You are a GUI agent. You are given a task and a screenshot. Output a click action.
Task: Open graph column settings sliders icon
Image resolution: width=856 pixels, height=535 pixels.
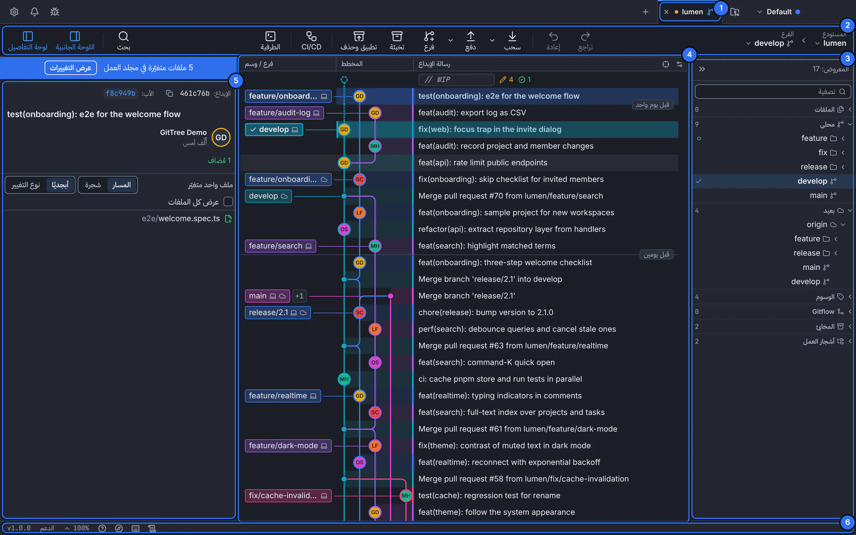679,64
